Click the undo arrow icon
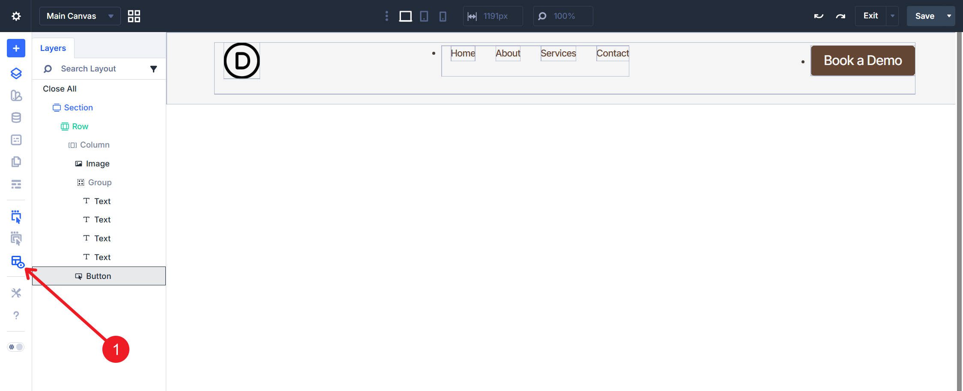Screen dimensions: 963x391 pos(819,16)
